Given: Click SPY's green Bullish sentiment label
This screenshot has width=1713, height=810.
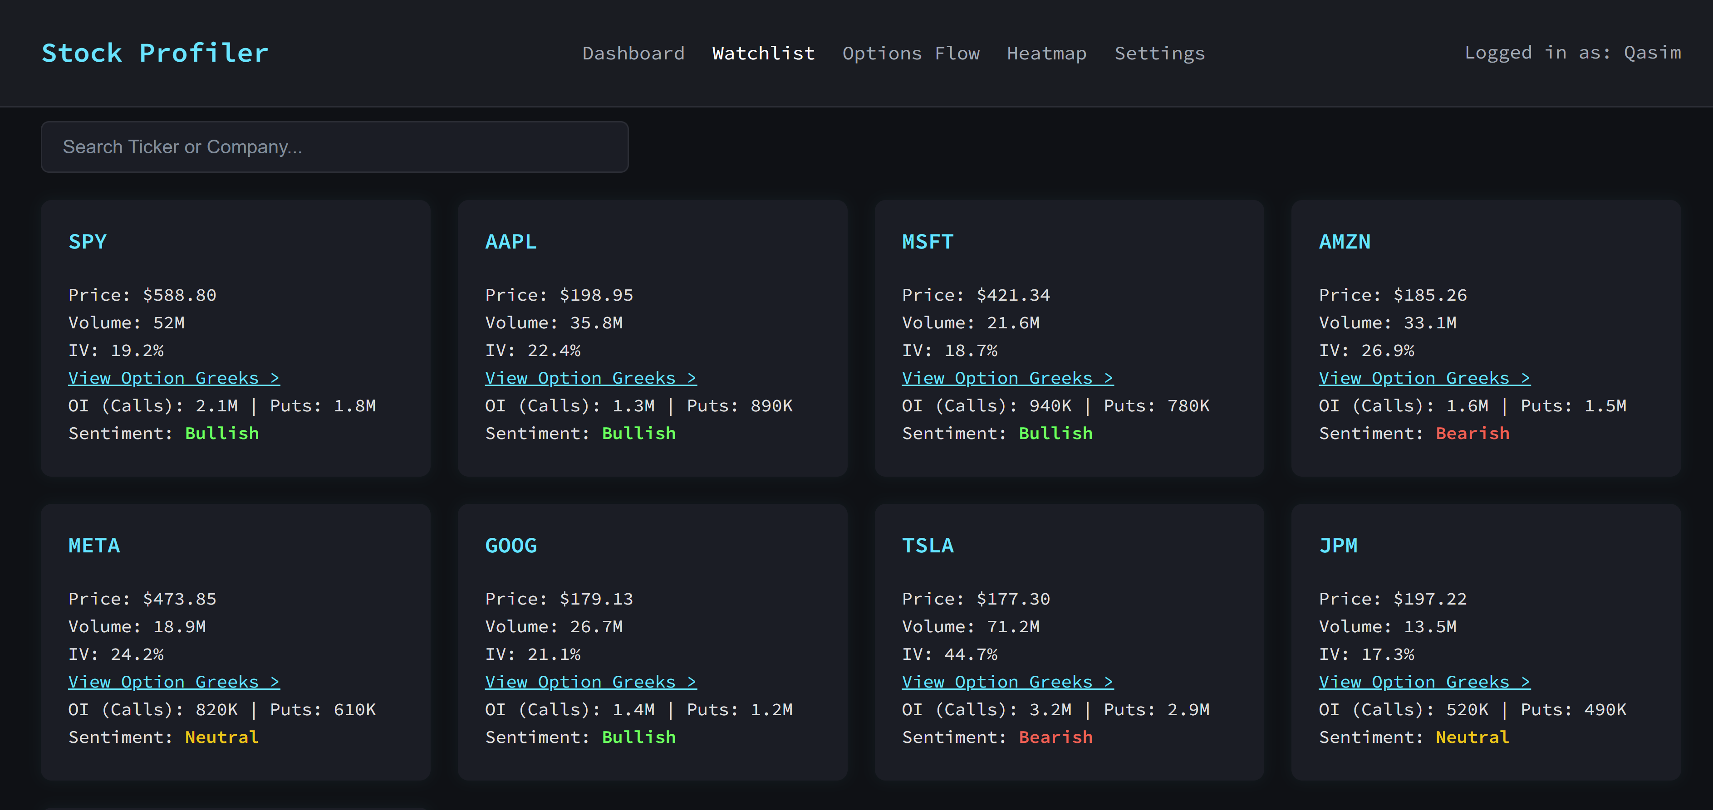Looking at the screenshot, I should (222, 433).
